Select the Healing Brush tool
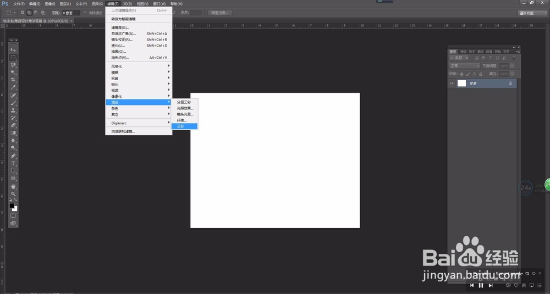Viewport: 550px width, 294px height. click(x=13, y=95)
